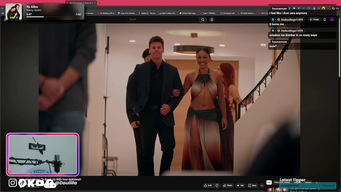The height and width of the screenshot is (192, 341).
Task: Open options for the recommended video
Action: [x=319, y=189]
